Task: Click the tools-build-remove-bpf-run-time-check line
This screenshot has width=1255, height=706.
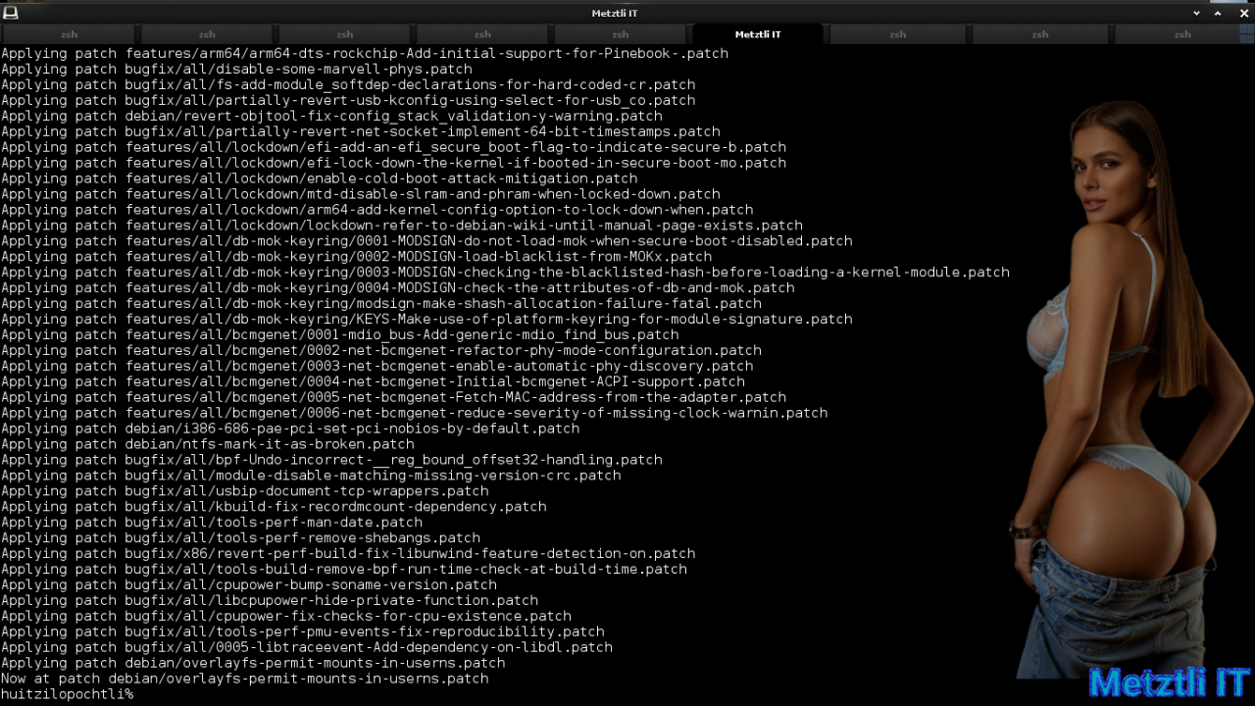Action: (x=344, y=570)
